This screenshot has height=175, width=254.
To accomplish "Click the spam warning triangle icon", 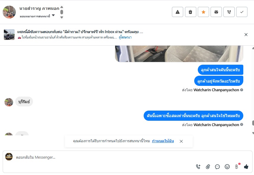I will [178, 12].
